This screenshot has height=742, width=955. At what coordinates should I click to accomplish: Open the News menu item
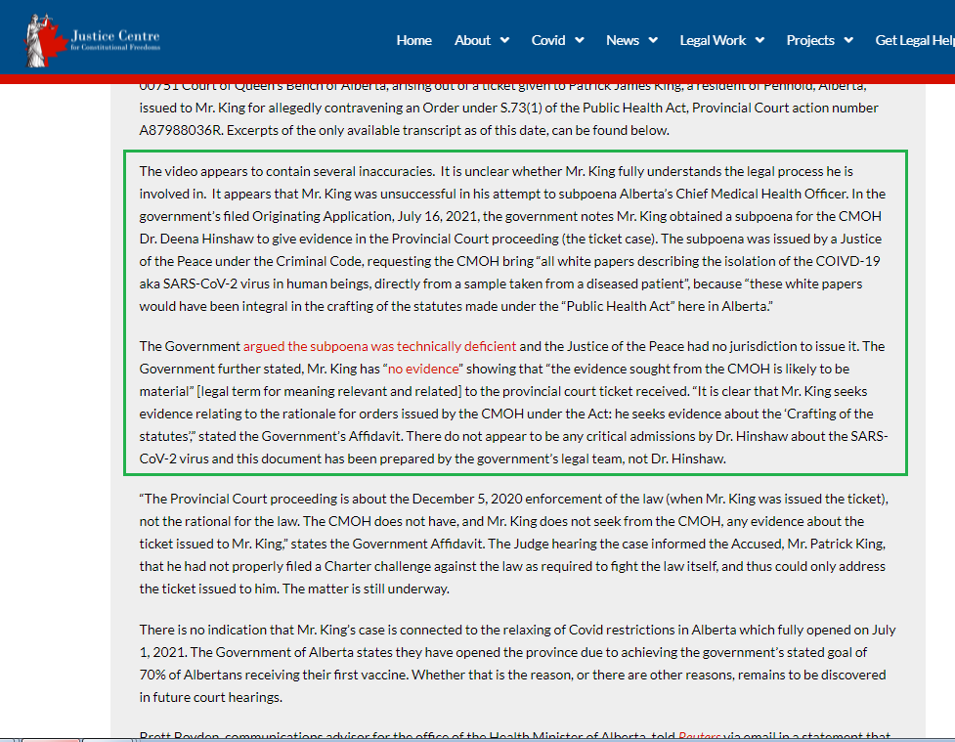(x=623, y=40)
